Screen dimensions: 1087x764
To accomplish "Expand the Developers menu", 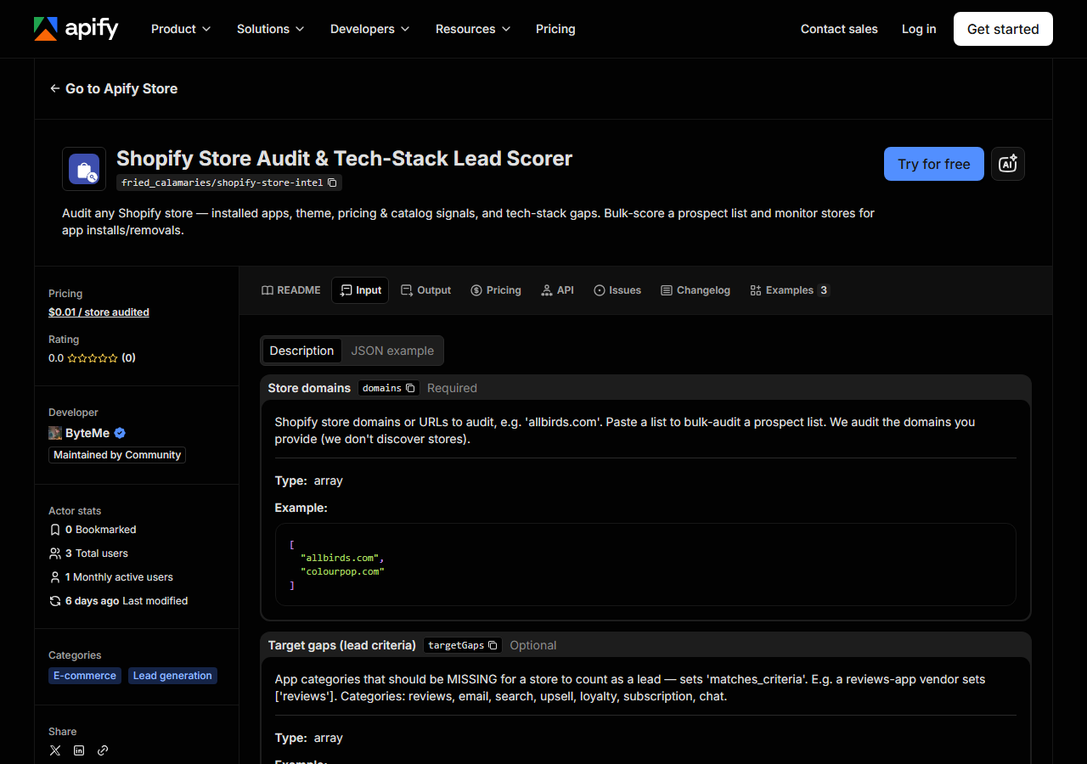I will pos(369,29).
